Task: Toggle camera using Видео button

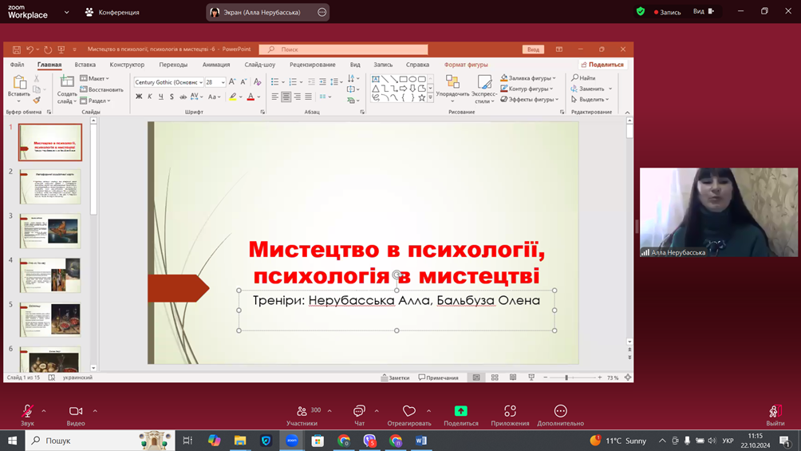Action: click(x=76, y=411)
